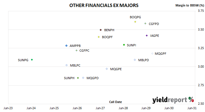The image size is (205, 112).
Task: Click the SUNPH green diamond marker
Action: pyautogui.click(x=78, y=78)
